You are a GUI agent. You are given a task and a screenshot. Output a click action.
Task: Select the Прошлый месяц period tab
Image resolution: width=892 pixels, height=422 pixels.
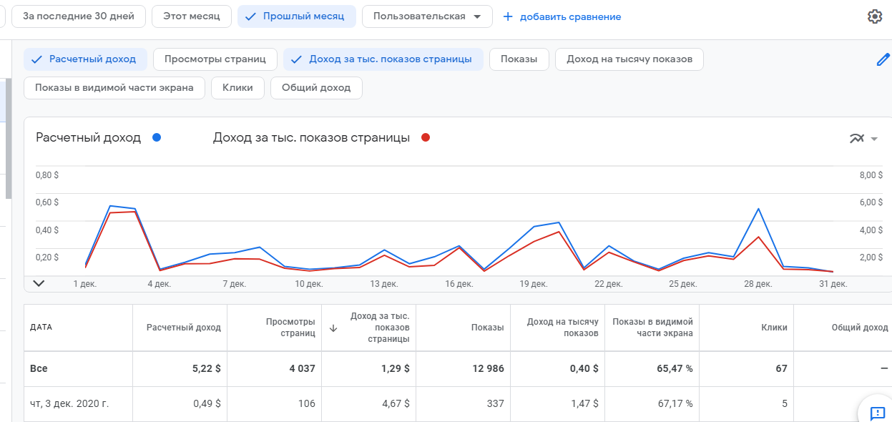tap(296, 16)
